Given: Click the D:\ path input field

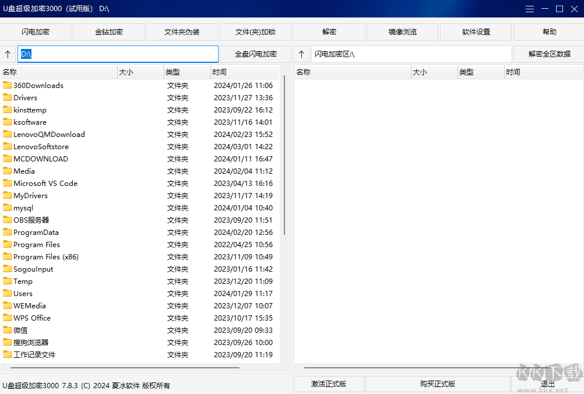Looking at the screenshot, I should point(117,54).
